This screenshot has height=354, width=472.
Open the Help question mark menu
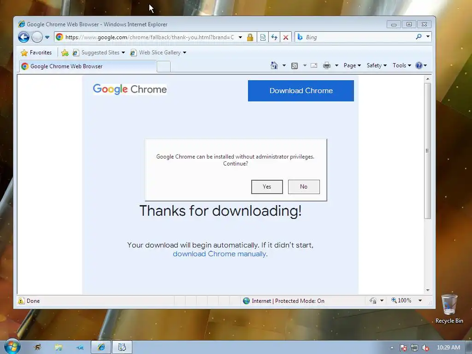click(x=421, y=65)
